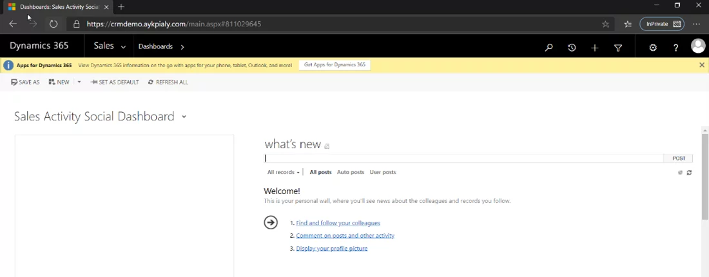
Task: Click SET AS DEFAULT command
Action: [x=115, y=82]
